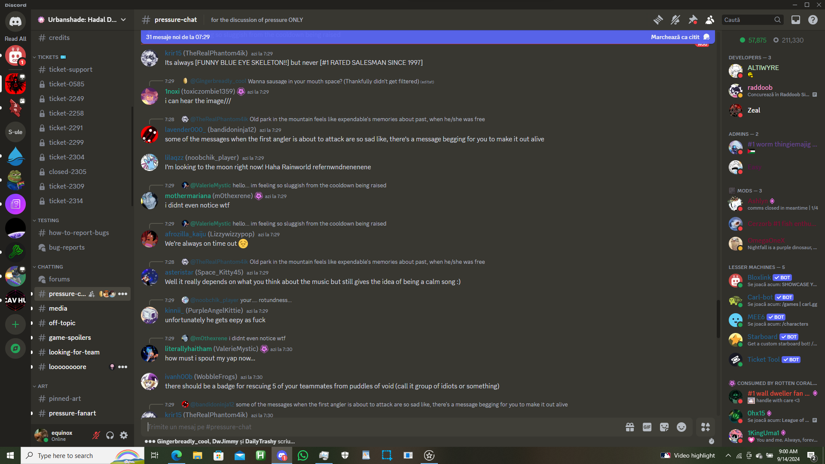
Task: Open the GIF picker
Action: [647, 427]
